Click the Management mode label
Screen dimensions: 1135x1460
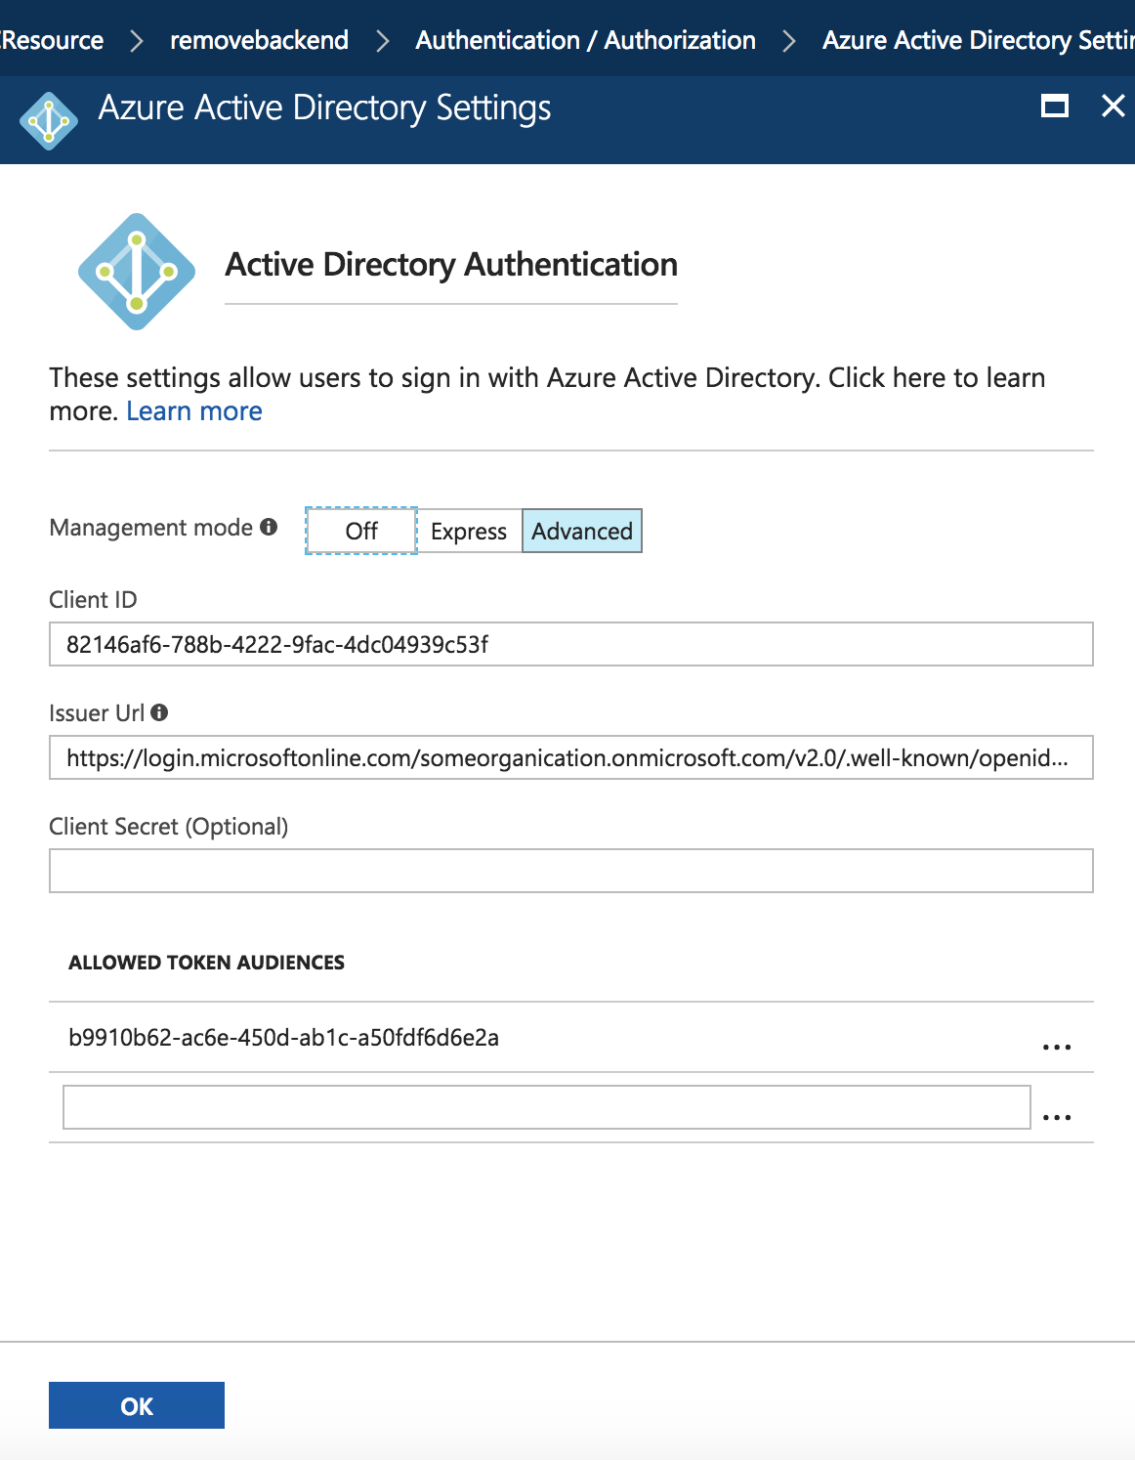click(x=151, y=528)
